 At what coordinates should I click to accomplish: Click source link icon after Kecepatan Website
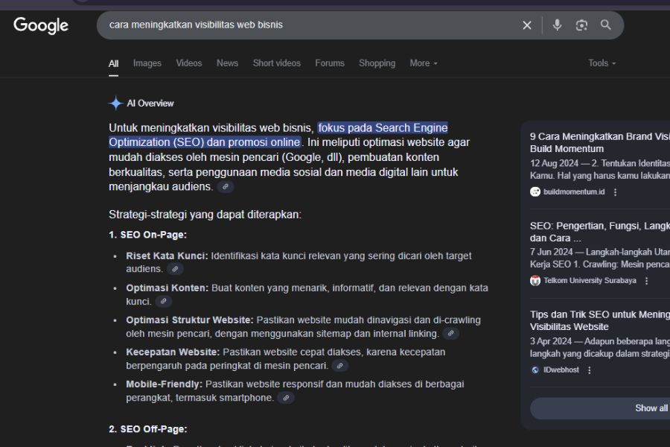pyautogui.click(x=339, y=366)
